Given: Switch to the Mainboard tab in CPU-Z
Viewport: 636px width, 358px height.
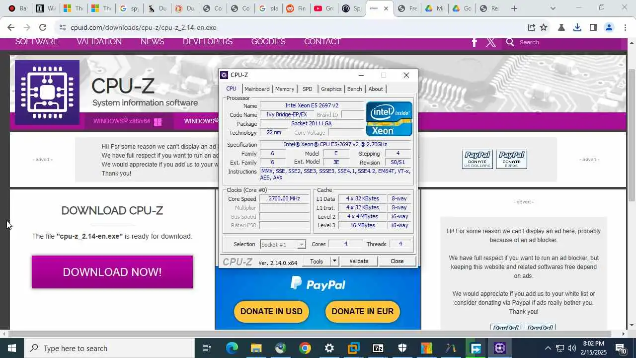Looking at the screenshot, I should tap(257, 89).
